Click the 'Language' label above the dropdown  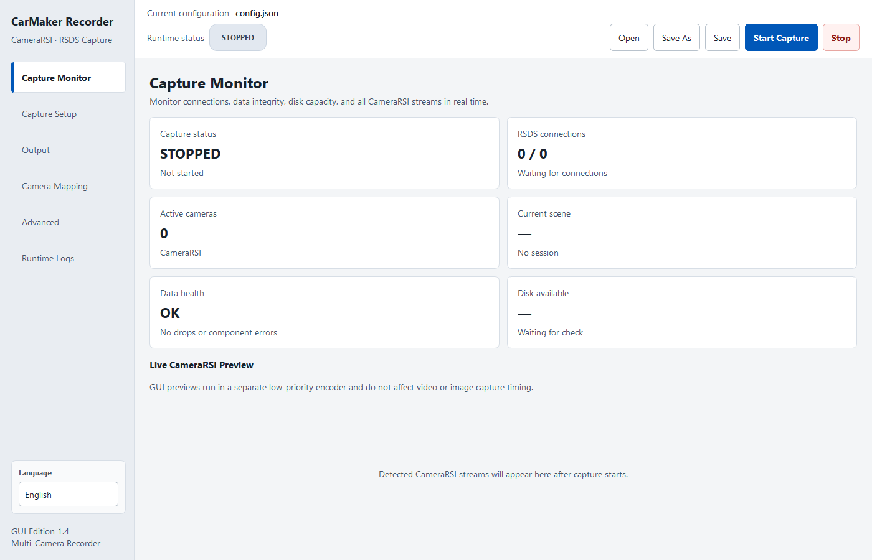pyautogui.click(x=36, y=473)
